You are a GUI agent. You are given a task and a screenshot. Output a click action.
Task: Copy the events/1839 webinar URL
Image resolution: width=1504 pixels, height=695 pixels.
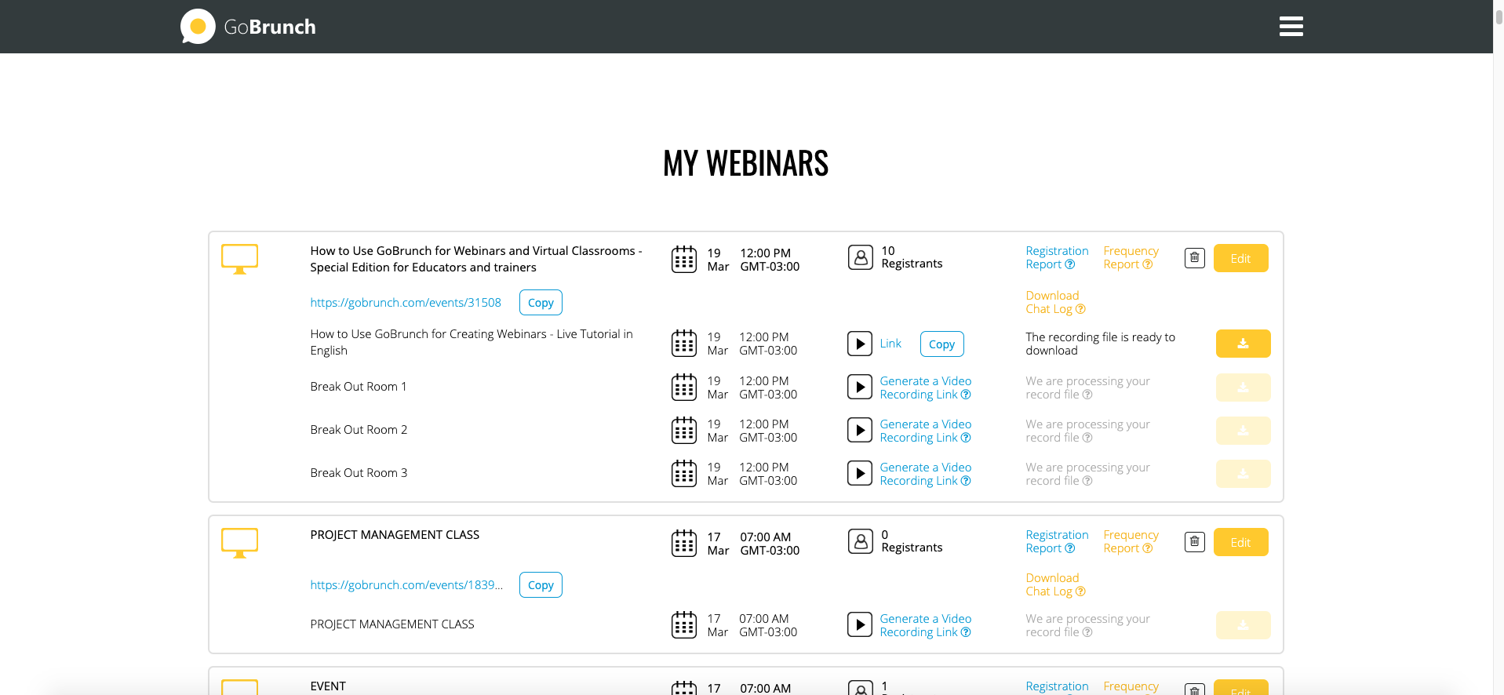[541, 585]
